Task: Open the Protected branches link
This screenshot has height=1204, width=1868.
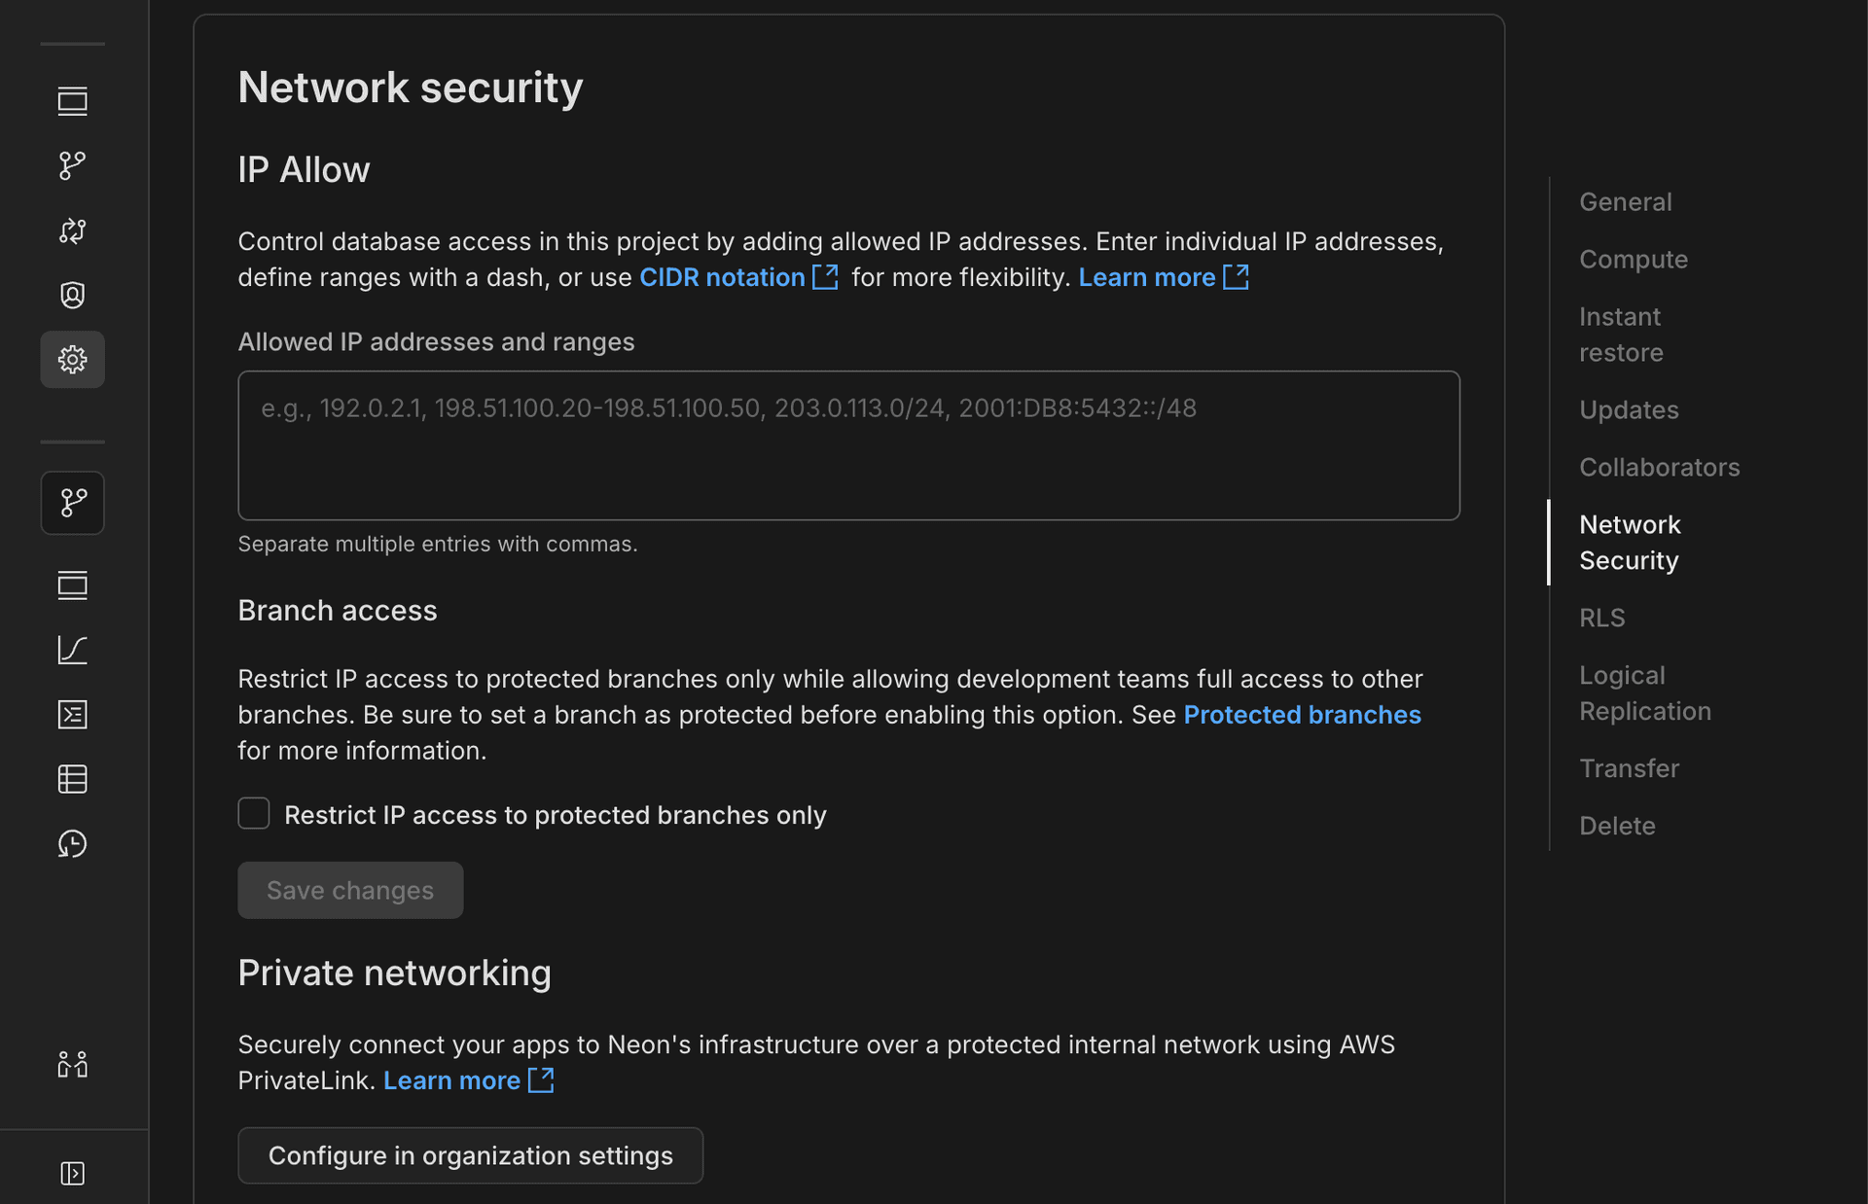Action: [1302, 714]
